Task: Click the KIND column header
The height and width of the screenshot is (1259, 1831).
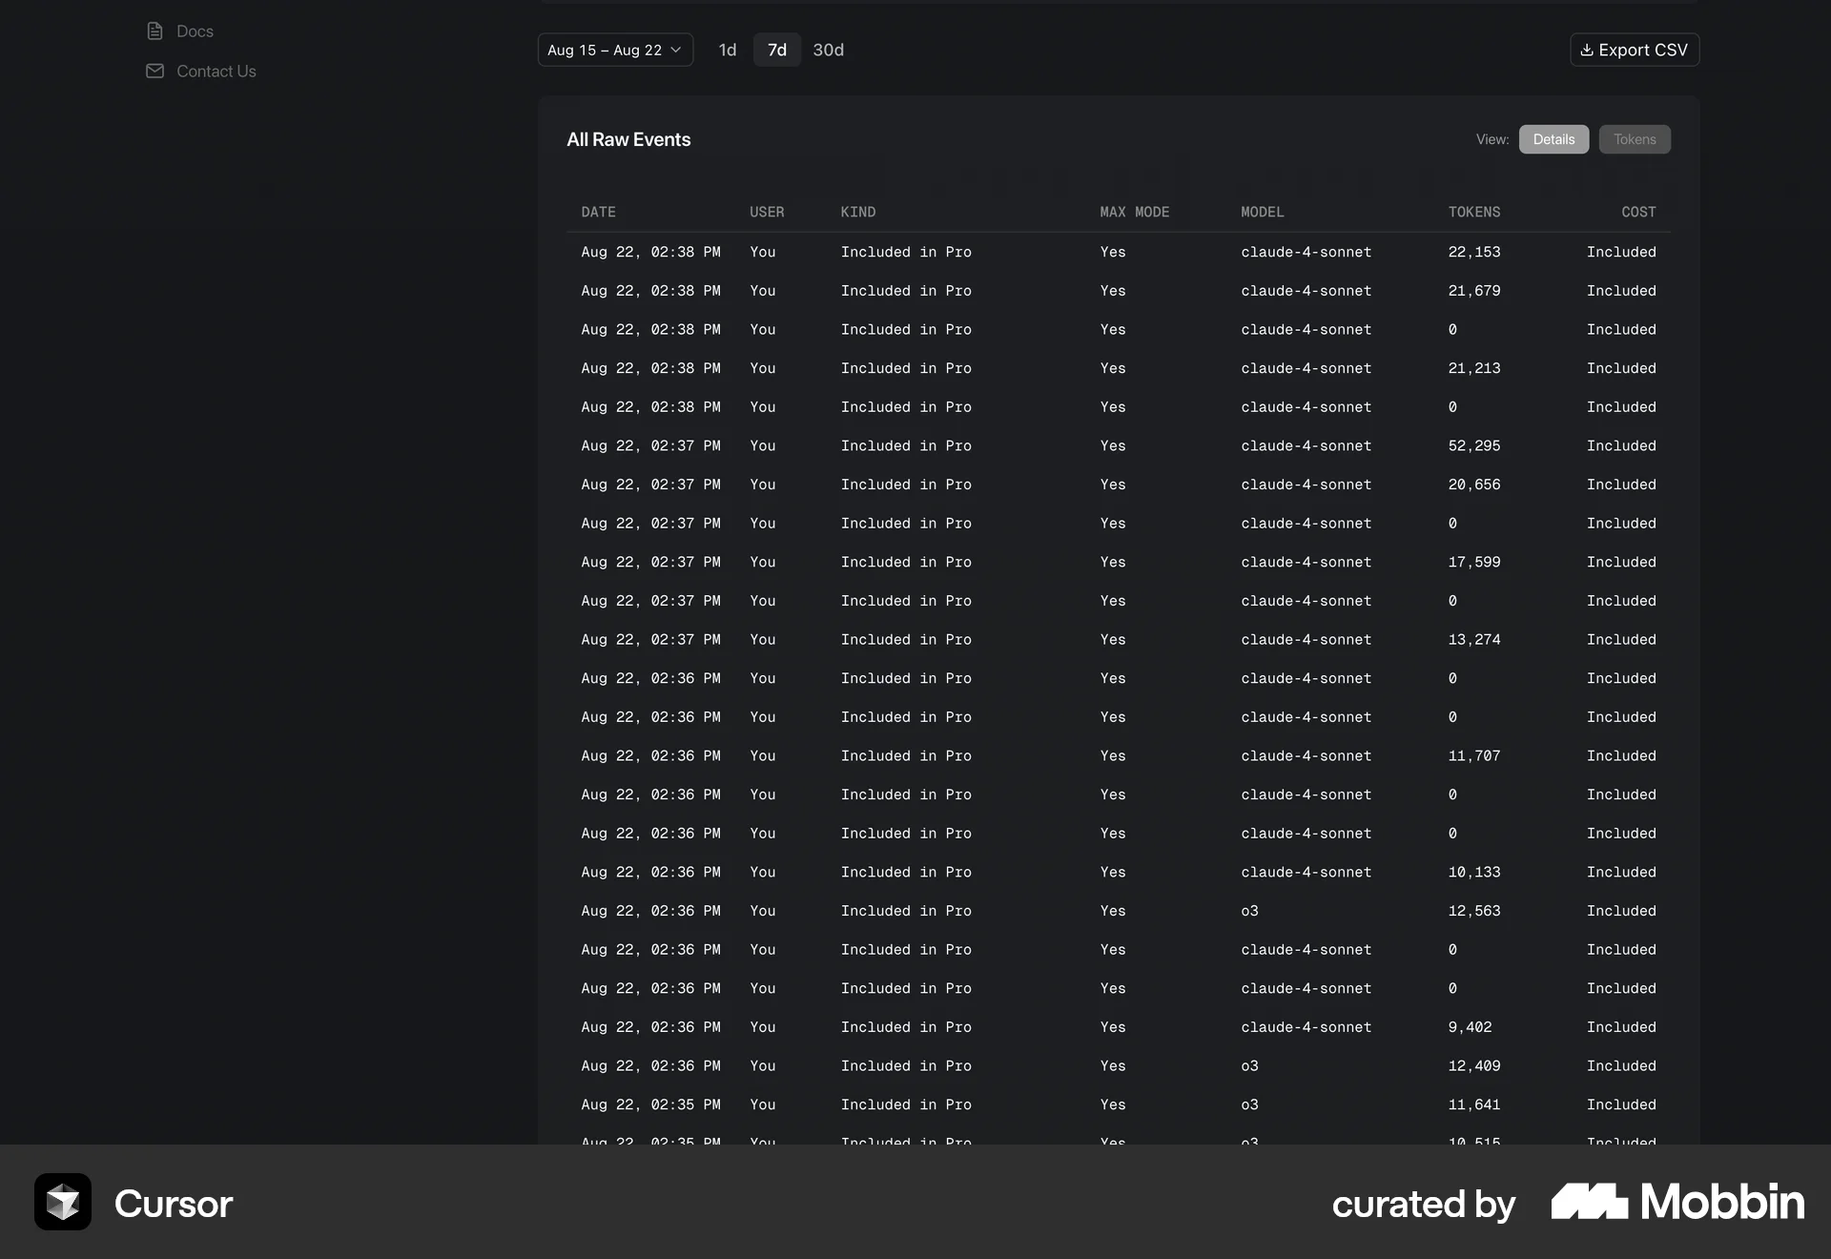Action: [x=857, y=212]
